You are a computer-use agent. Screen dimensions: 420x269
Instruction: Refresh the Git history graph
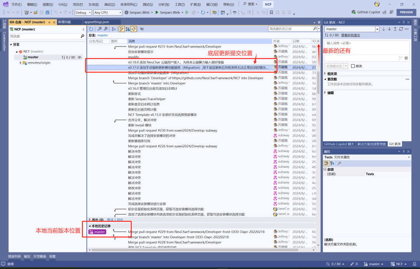coord(91,29)
